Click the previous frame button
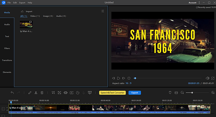The width and height of the screenshot is (216, 117). point(113,78)
